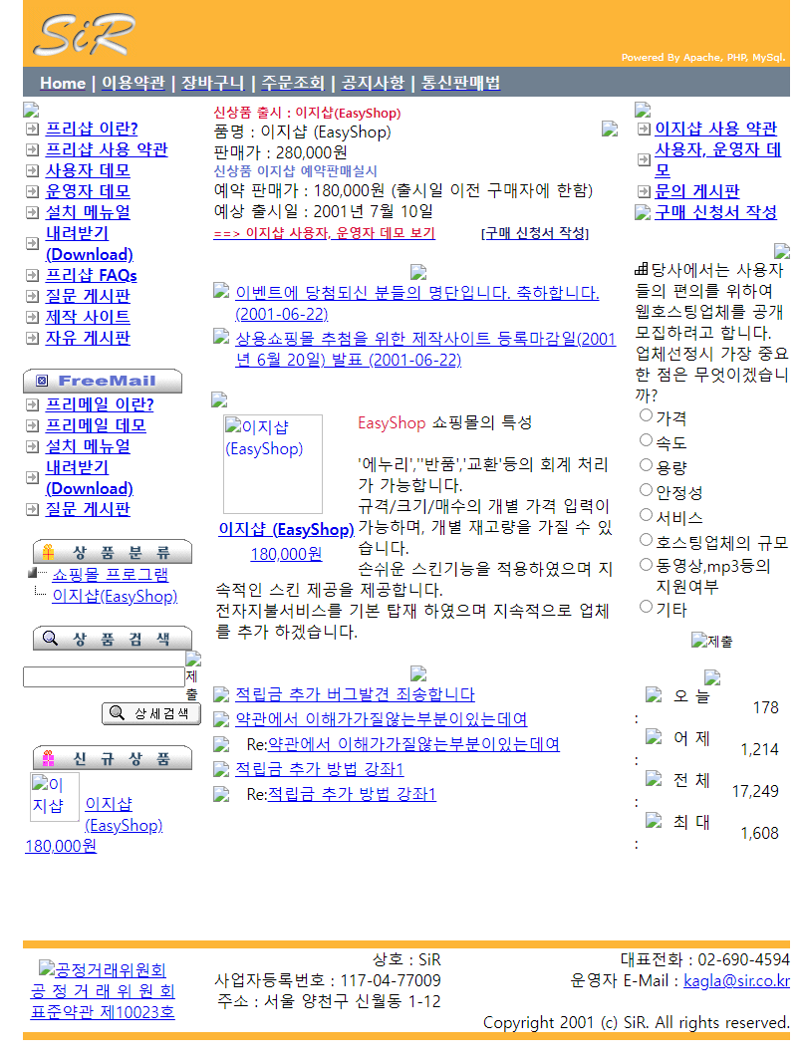Viewport: 804px width, 1061px height.
Task: Click the 이지샵 (EasyShop) product thumbnail
Action: pos(273,464)
